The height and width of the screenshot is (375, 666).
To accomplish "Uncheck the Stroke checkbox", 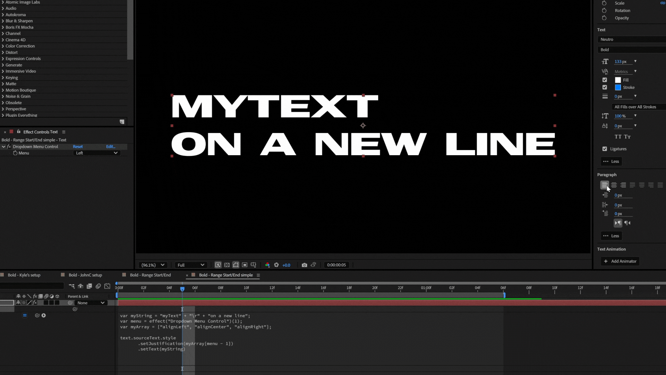I will pos(605,87).
